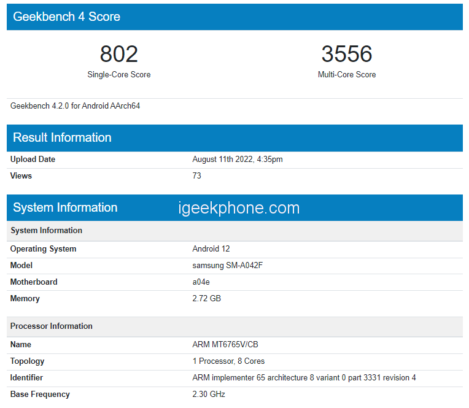Viewport: 469px width, 408px height.
Task: Click the Operating System row label
Action: [x=44, y=249]
